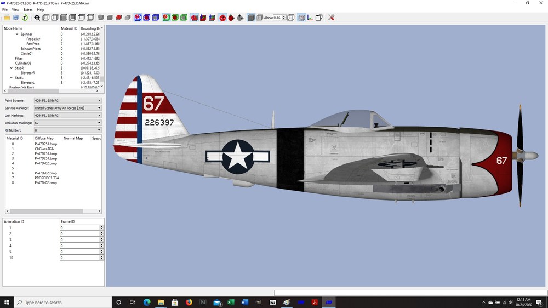Increase the Alpha value with the up arrow
The image size is (548, 308).
(x=284, y=16)
